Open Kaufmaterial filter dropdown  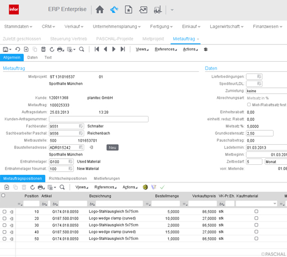(275, 203)
